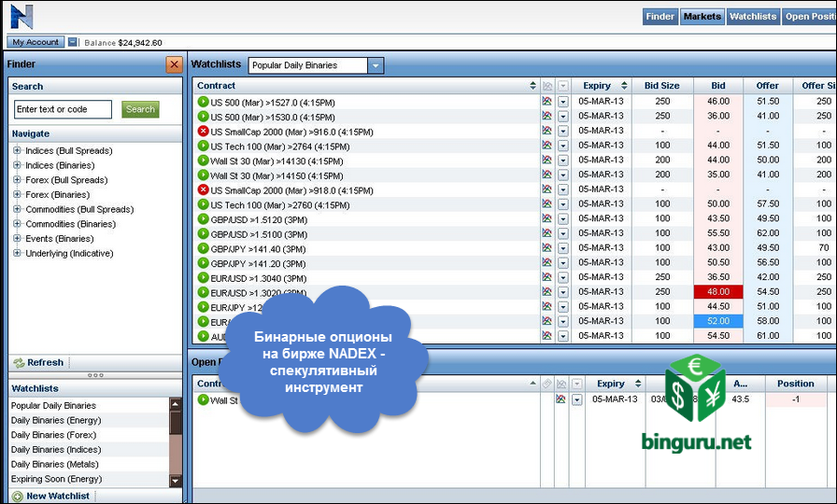
Task: Click green trade icon for US 500 >1527.0
Action: coord(203,102)
